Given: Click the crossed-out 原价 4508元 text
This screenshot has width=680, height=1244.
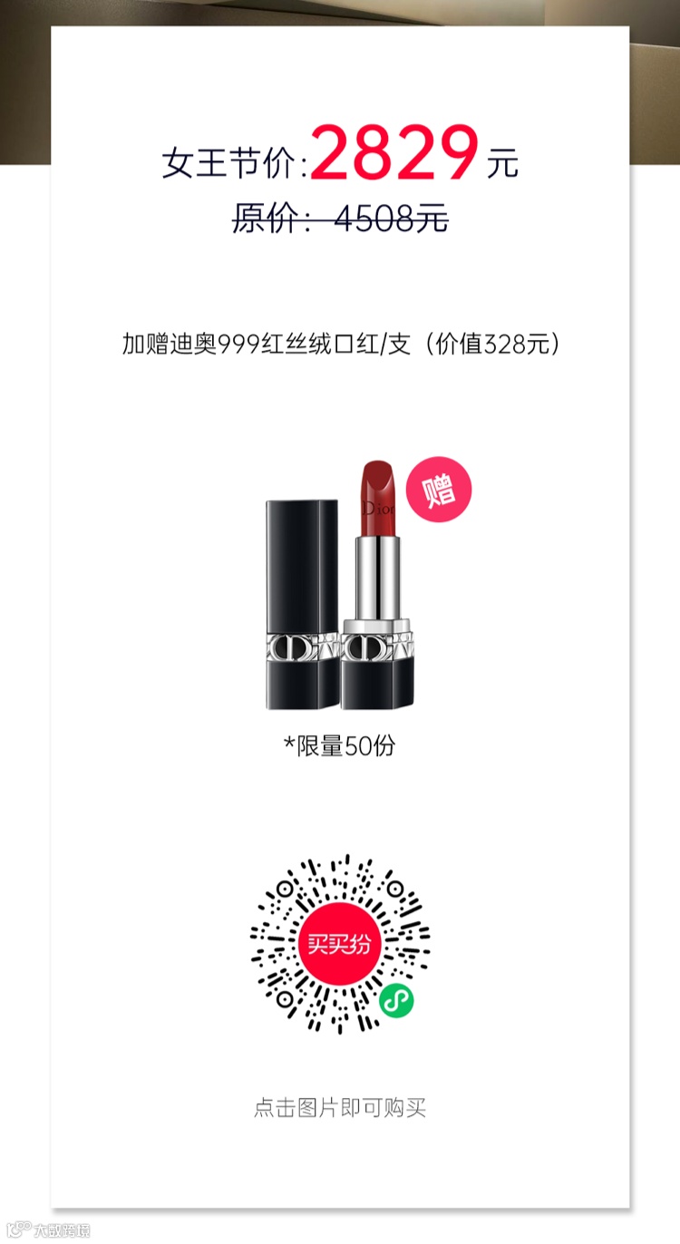Looking at the screenshot, I should (x=340, y=218).
